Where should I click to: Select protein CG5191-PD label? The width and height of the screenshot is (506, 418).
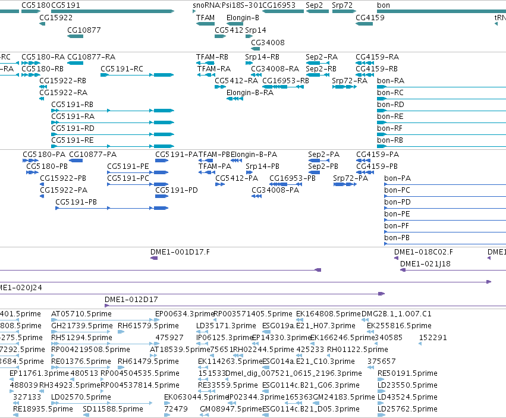[176, 190]
